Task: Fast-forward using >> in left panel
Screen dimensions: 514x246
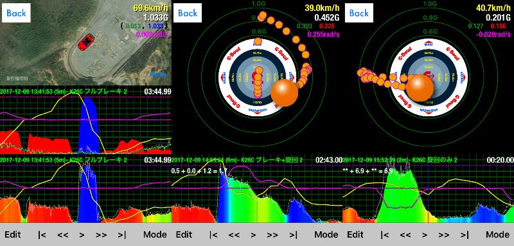Action: pyautogui.click(x=102, y=234)
